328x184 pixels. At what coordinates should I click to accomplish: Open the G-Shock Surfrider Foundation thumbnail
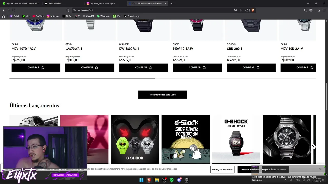[186, 139]
